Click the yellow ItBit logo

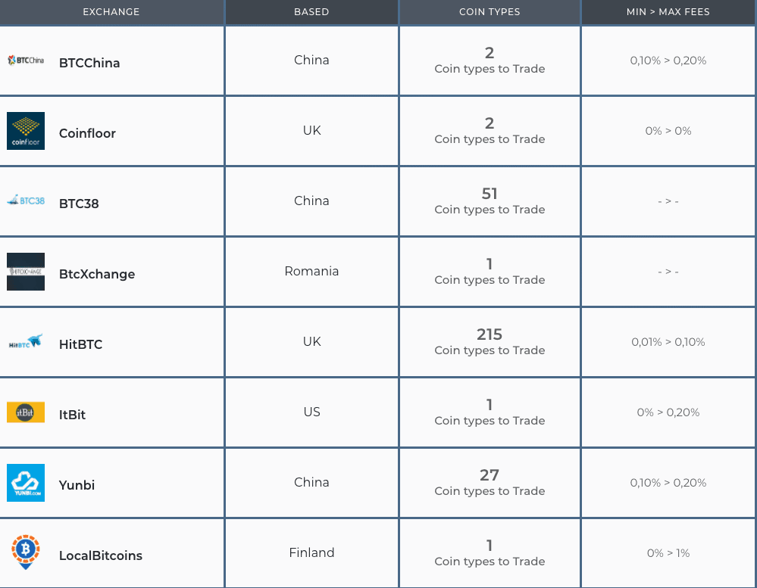tap(26, 412)
